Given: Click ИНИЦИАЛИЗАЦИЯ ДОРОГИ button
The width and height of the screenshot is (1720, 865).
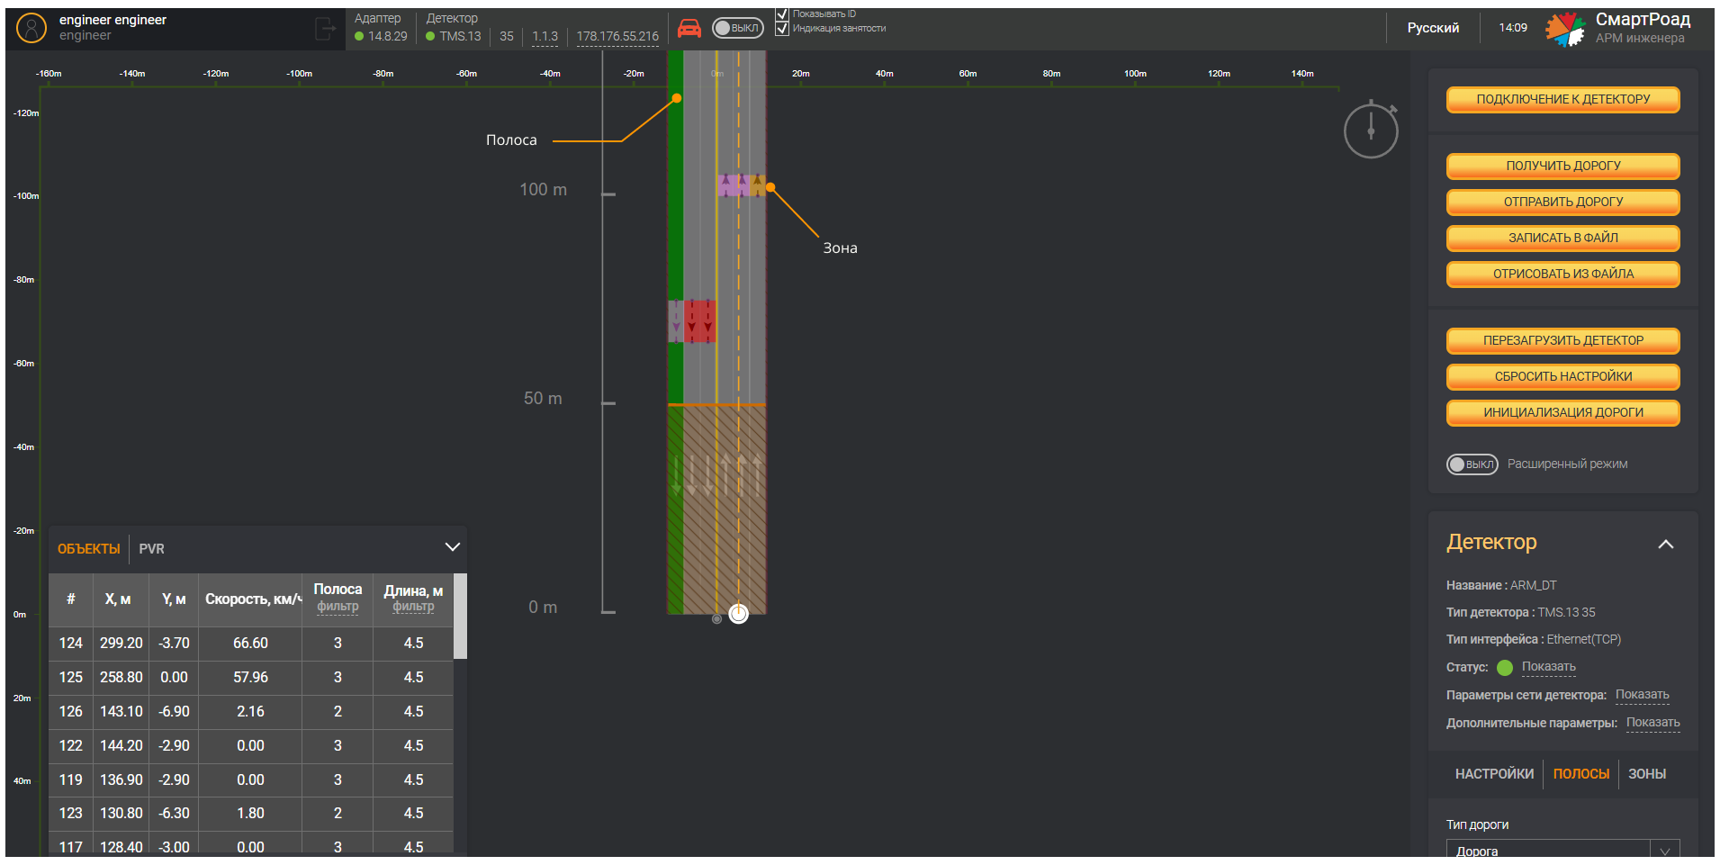Looking at the screenshot, I should [1563, 413].
